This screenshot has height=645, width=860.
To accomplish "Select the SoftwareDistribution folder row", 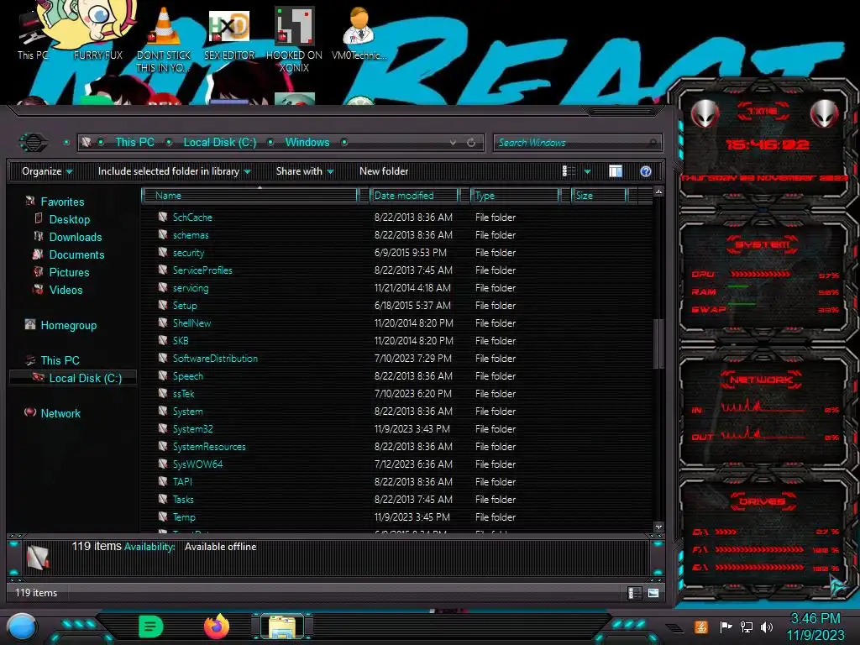I will pos(397,358).
